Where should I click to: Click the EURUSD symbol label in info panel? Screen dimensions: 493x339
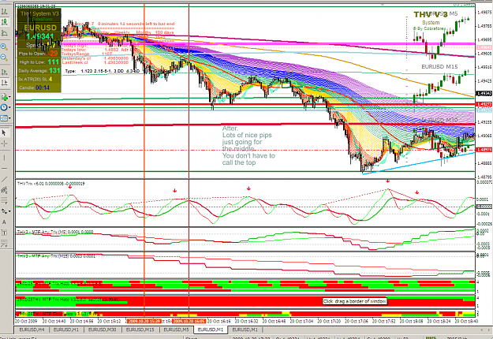(x=40, y=28)
